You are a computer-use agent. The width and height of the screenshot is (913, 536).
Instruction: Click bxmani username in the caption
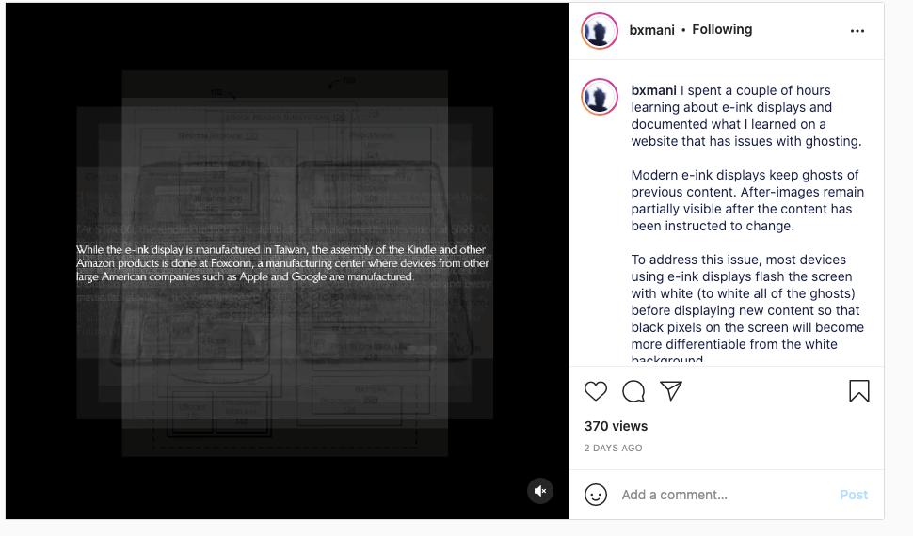point(653,90)
